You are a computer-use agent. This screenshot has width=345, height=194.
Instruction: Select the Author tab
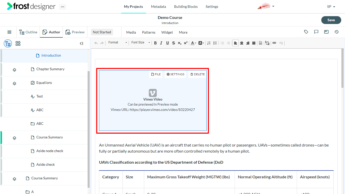pyautogui.click(x=51, y=32)
